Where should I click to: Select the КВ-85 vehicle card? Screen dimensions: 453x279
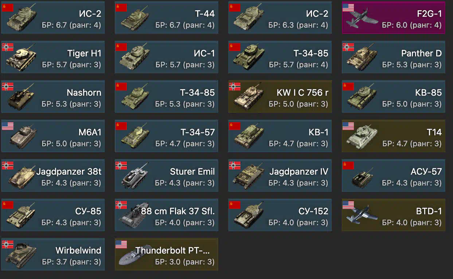pos(394,96)
